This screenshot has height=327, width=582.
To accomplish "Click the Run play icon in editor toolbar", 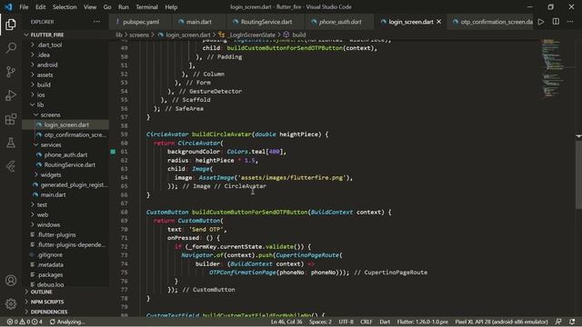I will click(x=541, y=22).
